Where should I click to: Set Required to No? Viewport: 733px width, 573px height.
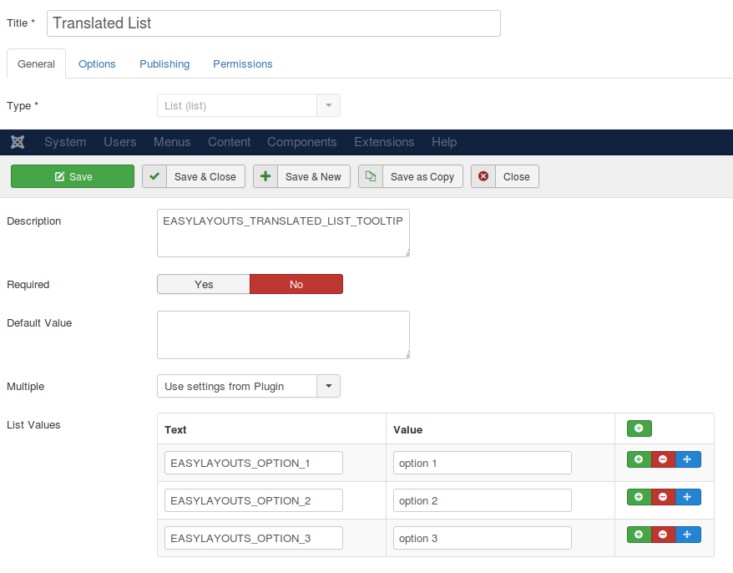tap(296, 284)
